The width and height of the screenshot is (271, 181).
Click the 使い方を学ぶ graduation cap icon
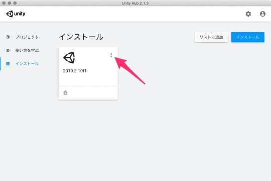[8, 50]
